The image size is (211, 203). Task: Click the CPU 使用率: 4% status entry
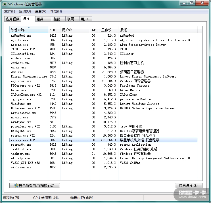[x=46, y=198]
